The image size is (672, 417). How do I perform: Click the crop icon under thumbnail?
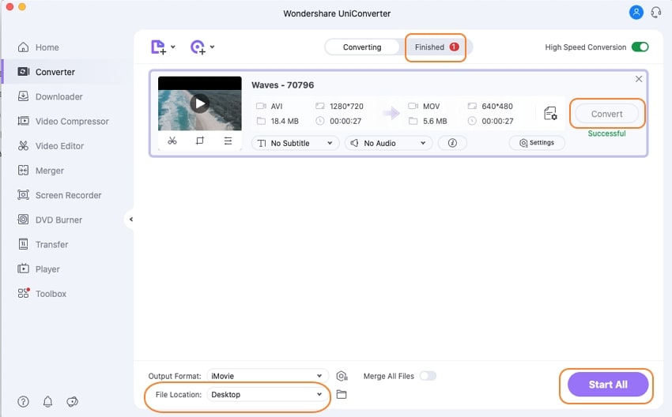pyautogui.click(x=200, y=141)
